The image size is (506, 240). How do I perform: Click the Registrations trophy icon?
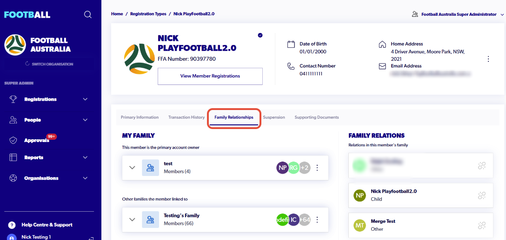(13, 99)
